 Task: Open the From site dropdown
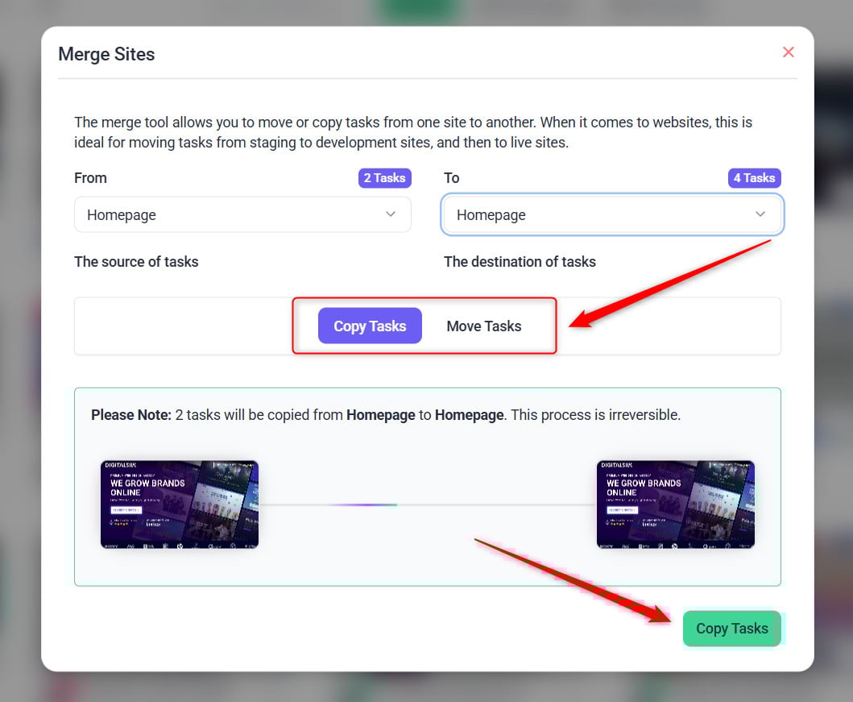pyautogui.click(x=242, y=215)
